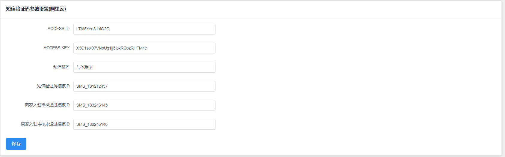Click the 与他联创 signature text
The width and height of the screenshot is (505, 157).
click(x=84, y=67)
